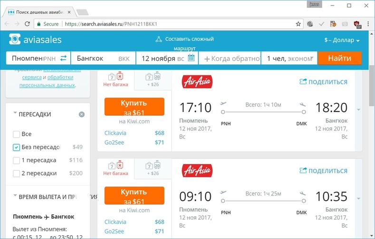Click the jesus profile button

[x=314, y=5]
